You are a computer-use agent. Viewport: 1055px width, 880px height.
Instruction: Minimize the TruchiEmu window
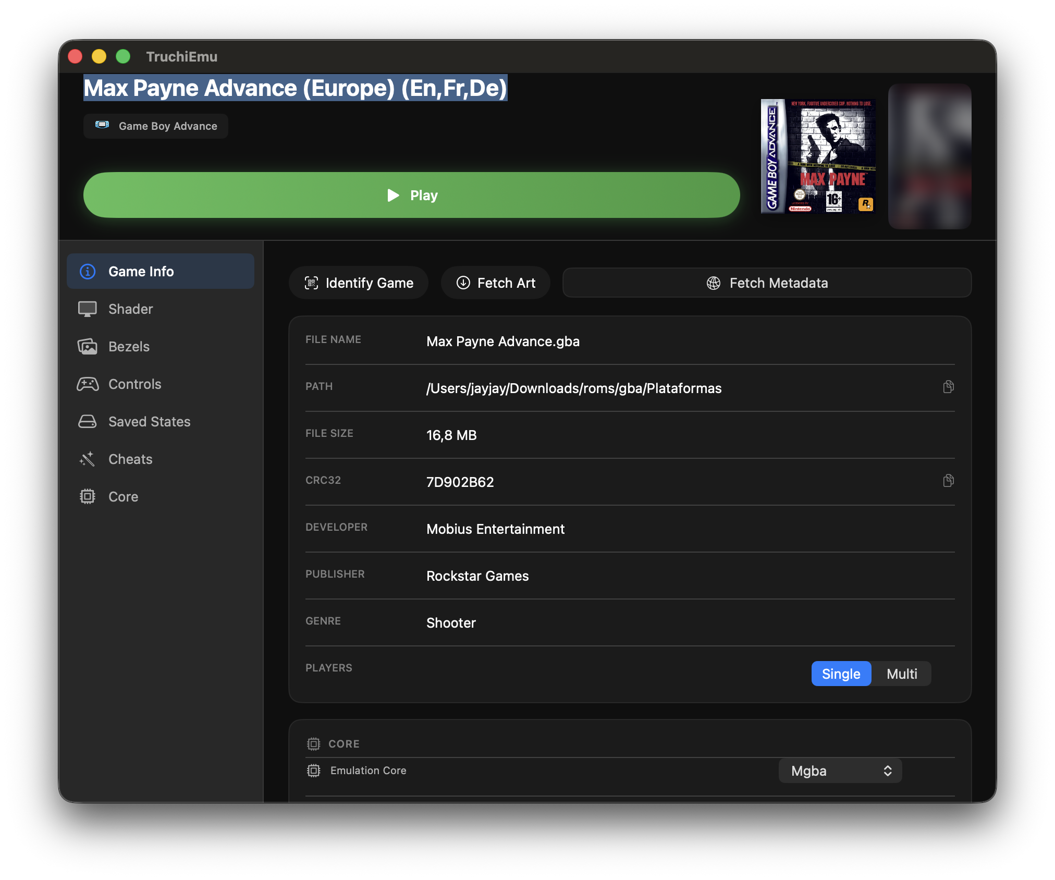pyautogui.click(x=99, y=56)
